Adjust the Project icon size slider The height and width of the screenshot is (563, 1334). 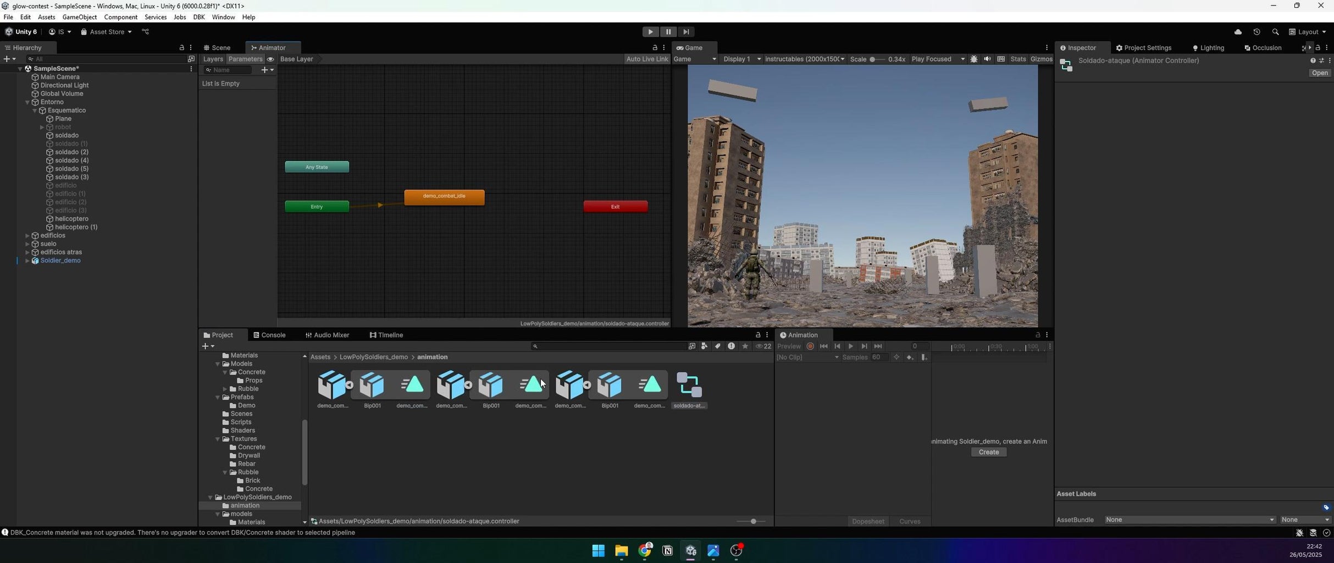click(750, 521)
